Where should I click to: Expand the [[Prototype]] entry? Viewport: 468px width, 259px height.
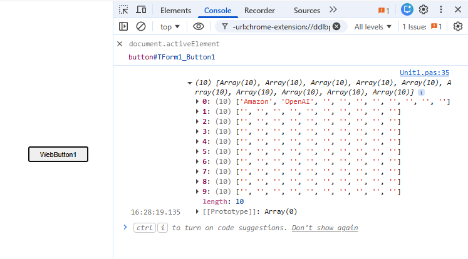coord(199,212)
